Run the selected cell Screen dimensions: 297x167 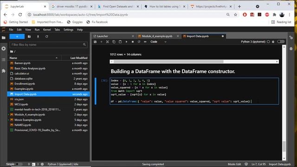[x=126, y=42]
